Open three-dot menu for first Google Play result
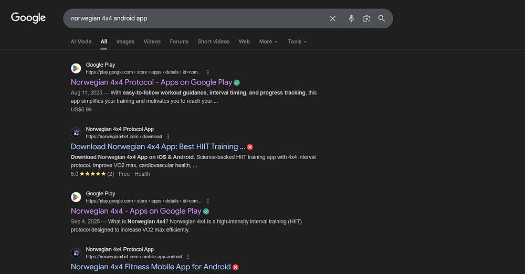 click(x=208, y=72)
